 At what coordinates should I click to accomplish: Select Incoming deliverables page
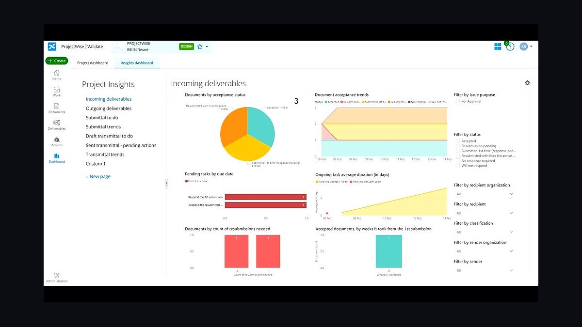(109, 99)
